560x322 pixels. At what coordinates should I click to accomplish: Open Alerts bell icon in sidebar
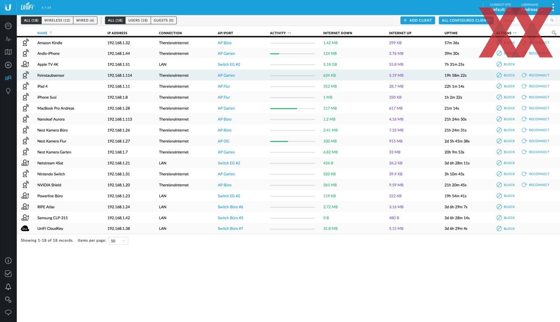point(8,287)
